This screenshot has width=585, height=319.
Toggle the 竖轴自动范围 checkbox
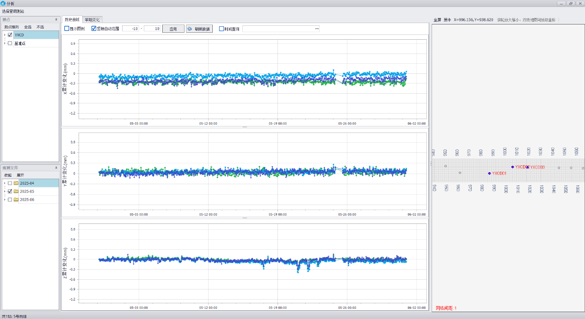(x=94, y=29)
